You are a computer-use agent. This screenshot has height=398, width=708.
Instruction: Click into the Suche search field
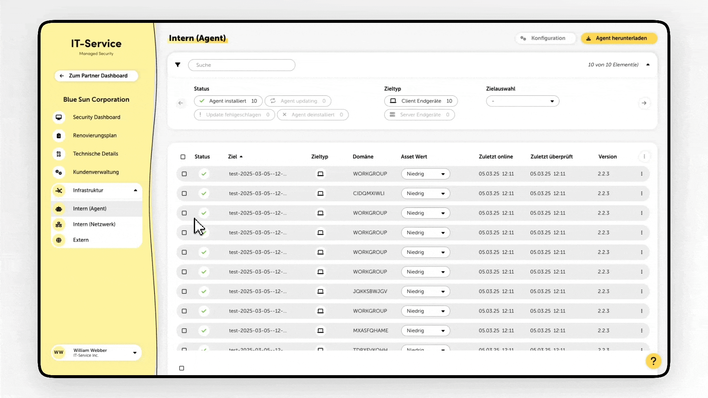click(242, 65)
